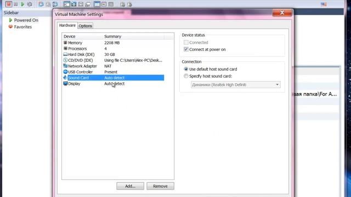
Task: Click the Revert to snapshot toolbar icon
Action: 48,4
